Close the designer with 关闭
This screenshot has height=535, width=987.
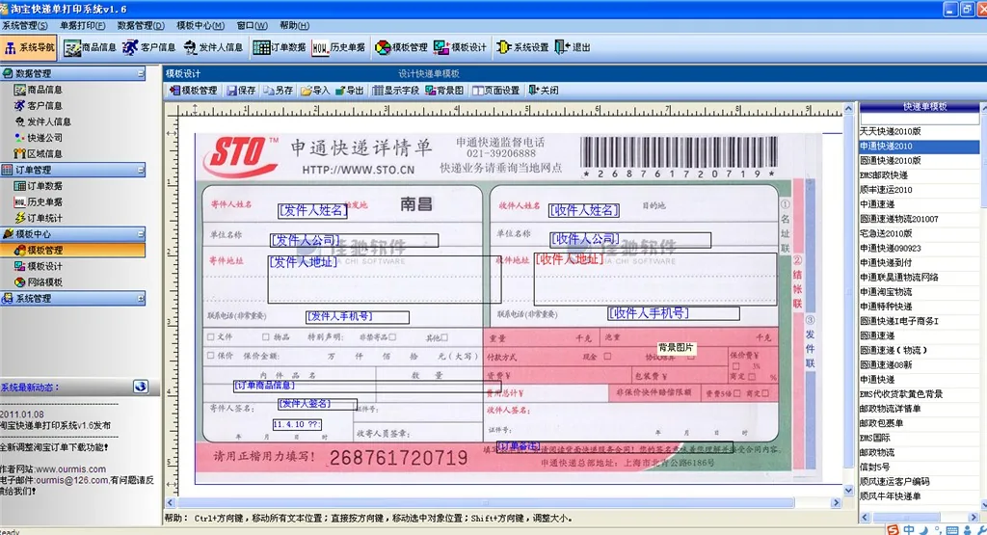click(x=544, y=90)
